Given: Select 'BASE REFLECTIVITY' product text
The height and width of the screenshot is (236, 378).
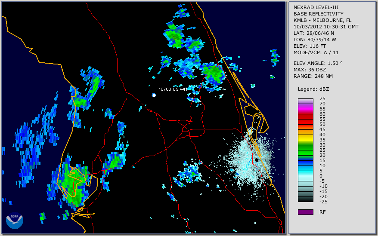Looking at the screenshot, I should pos(318,14).
